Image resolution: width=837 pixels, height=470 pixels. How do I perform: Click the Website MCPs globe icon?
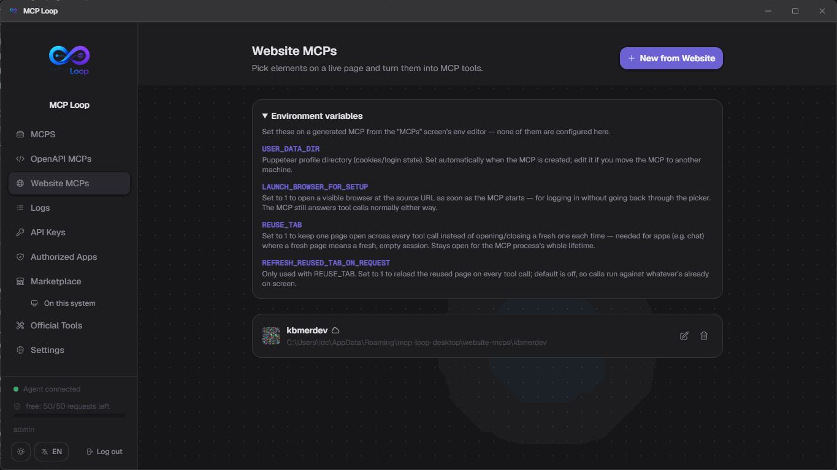[20, 183]
